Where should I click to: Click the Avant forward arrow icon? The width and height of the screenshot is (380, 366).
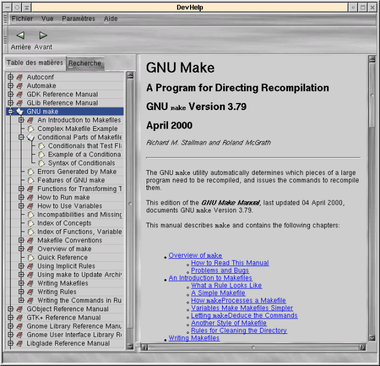point(43,36)
